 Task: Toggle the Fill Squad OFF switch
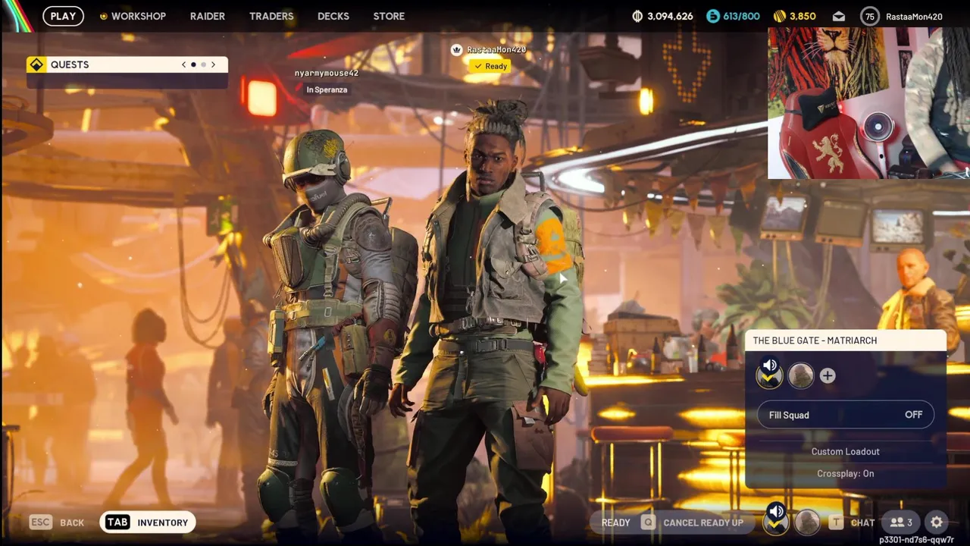846,415
